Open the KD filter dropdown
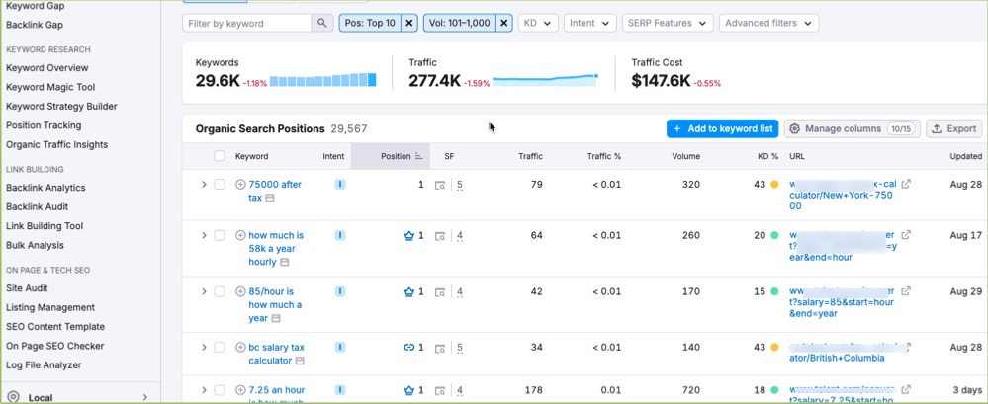This screenshot has width=988, height=404. (538, 24)
